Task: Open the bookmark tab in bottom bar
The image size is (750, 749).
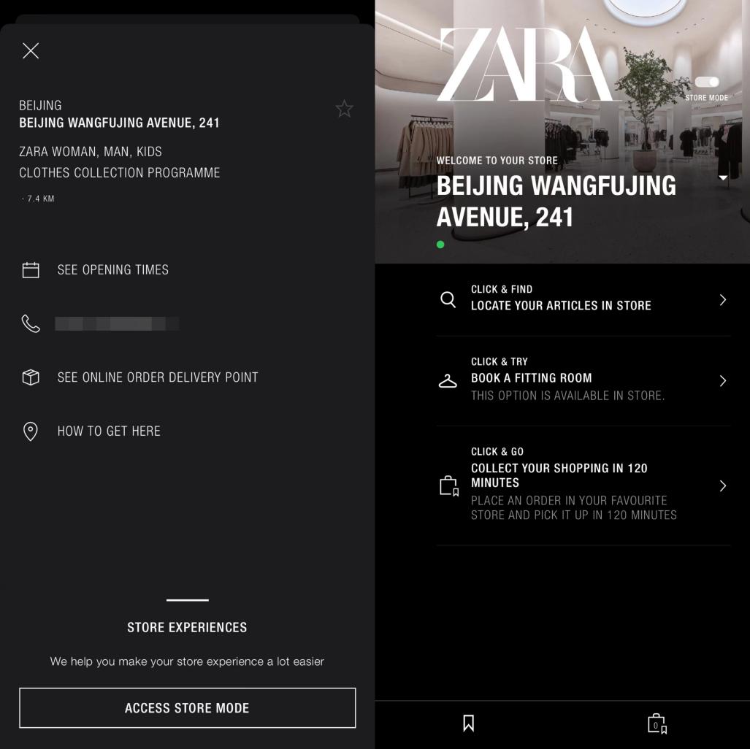Action: [x=469, y=723]
